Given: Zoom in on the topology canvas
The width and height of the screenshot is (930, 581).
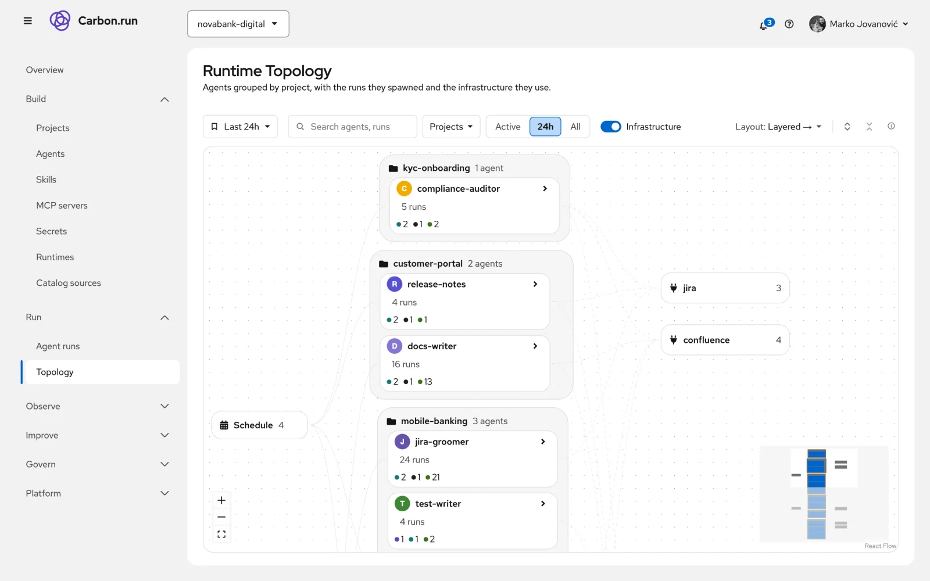Looking at the screenshot, I should [x=221, y=500].
